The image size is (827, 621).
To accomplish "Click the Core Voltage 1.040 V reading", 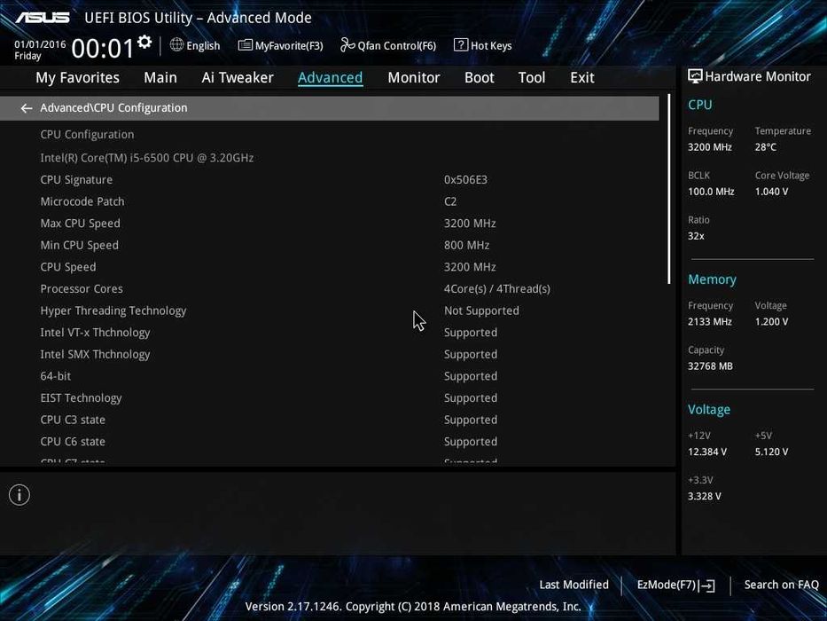I will click(x=771, y=192).
